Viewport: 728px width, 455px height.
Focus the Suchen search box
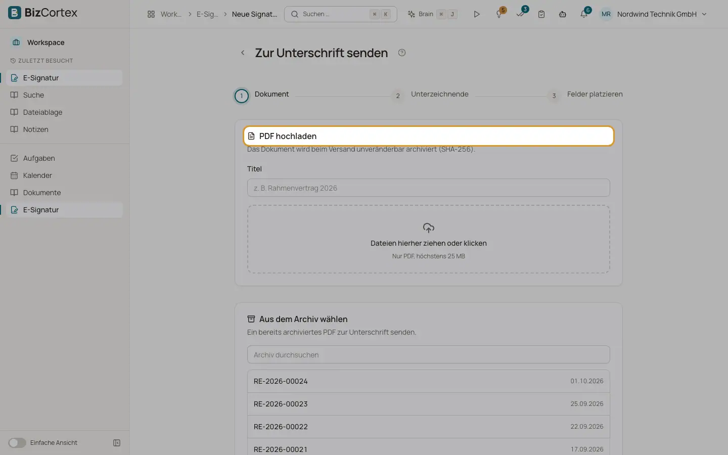coord(341,14)
